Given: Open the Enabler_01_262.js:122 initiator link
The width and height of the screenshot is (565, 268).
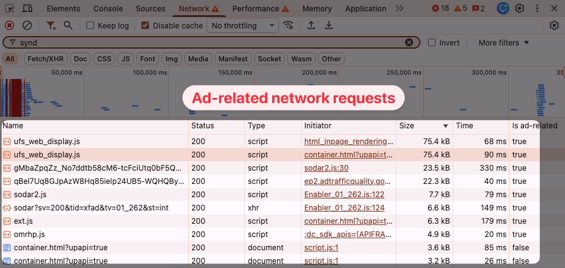Looking at the screenshot, I should point(344,195).
